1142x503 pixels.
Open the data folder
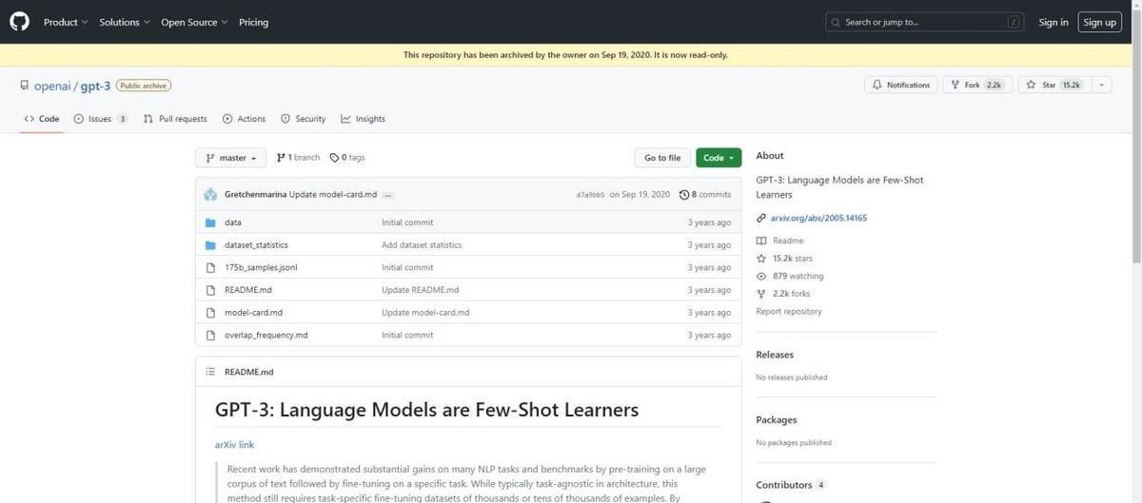(x=233, y=222)
